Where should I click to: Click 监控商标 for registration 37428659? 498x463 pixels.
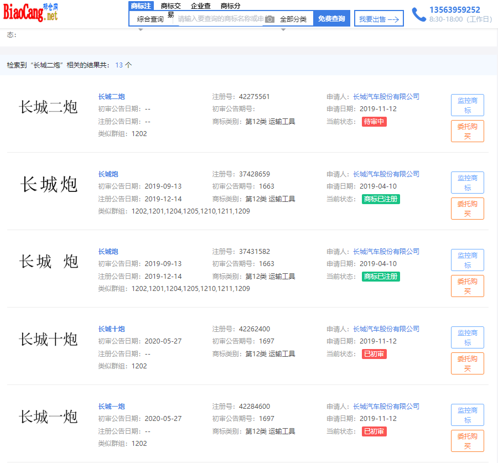click(468, 183)
